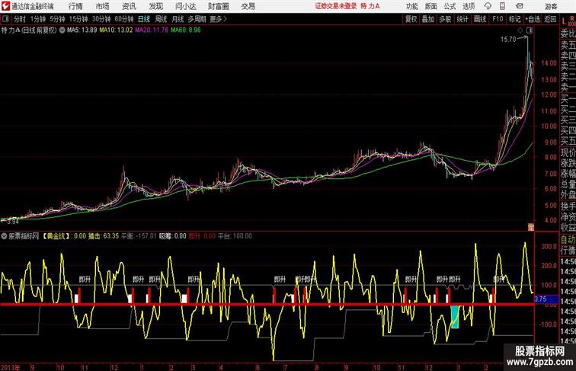Click the diamond icon above the chart
Screen dimensions: 576x371
click(x=520, y=30)
